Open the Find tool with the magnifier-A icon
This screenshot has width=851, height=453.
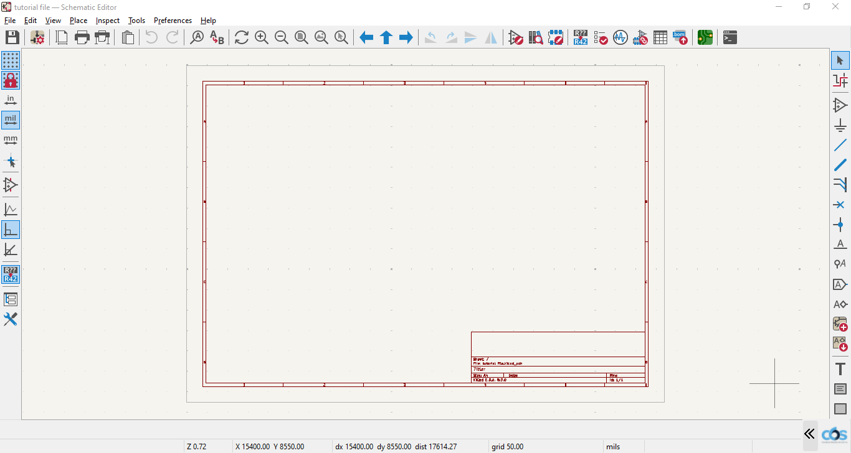pos(197,37)
